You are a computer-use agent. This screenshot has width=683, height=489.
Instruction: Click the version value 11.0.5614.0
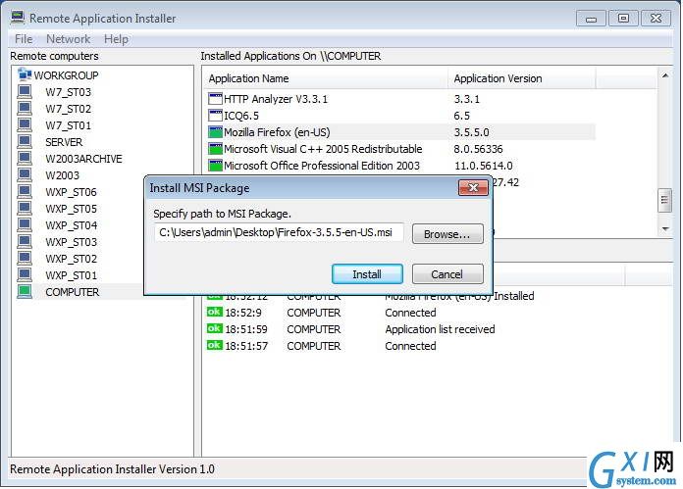click(x=483, y=166)
